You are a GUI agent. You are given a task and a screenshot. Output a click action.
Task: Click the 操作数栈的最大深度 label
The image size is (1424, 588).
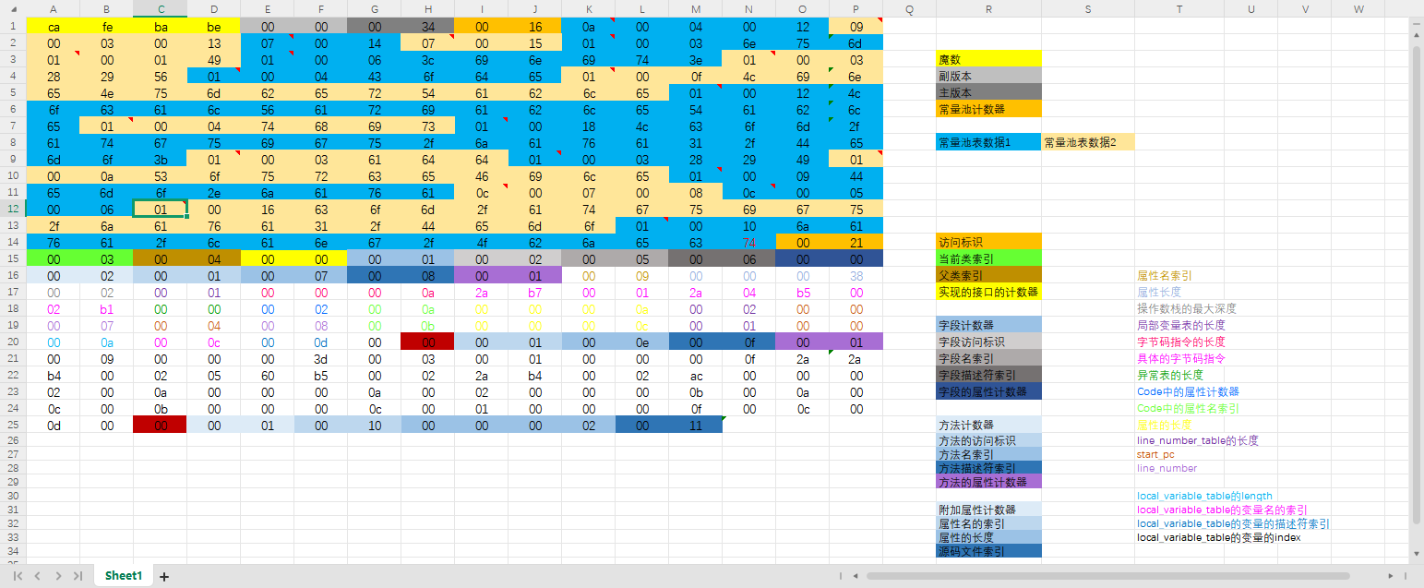pos(1187,309)
